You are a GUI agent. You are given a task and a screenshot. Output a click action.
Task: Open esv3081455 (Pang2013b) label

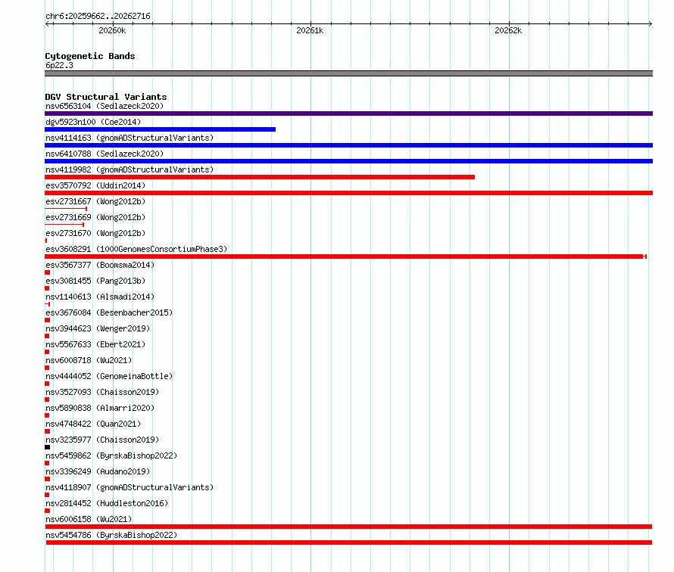pyautogui.click(x=95, y=281)
